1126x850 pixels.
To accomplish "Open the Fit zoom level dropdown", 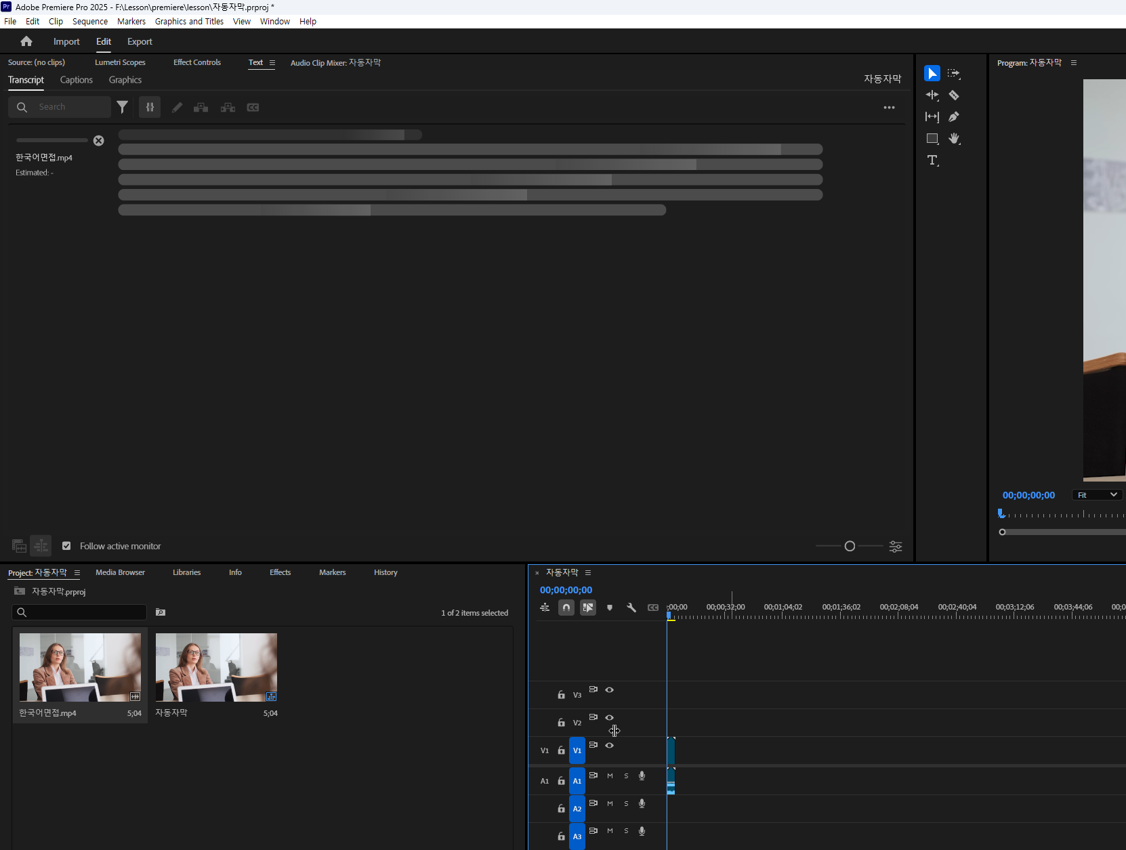I will pyautogui.click(x=1097, y=495).
